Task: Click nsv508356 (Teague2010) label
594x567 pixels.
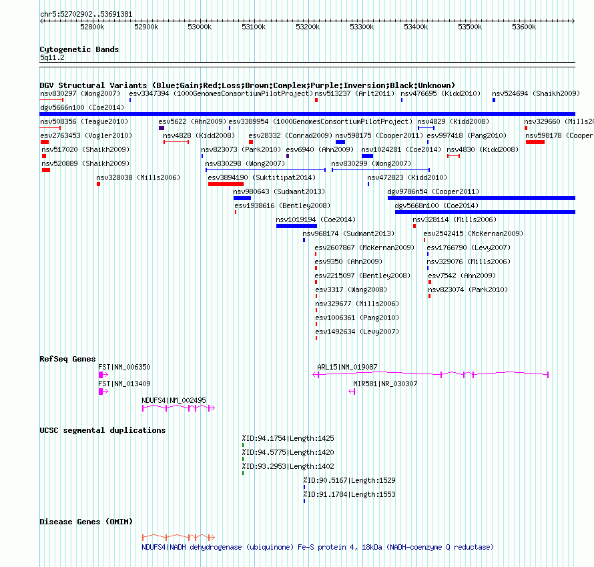Action: tap(84, 121)
